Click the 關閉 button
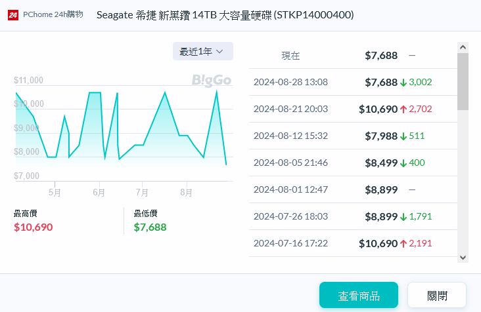481x312 pixels. [x=436, y=296]
